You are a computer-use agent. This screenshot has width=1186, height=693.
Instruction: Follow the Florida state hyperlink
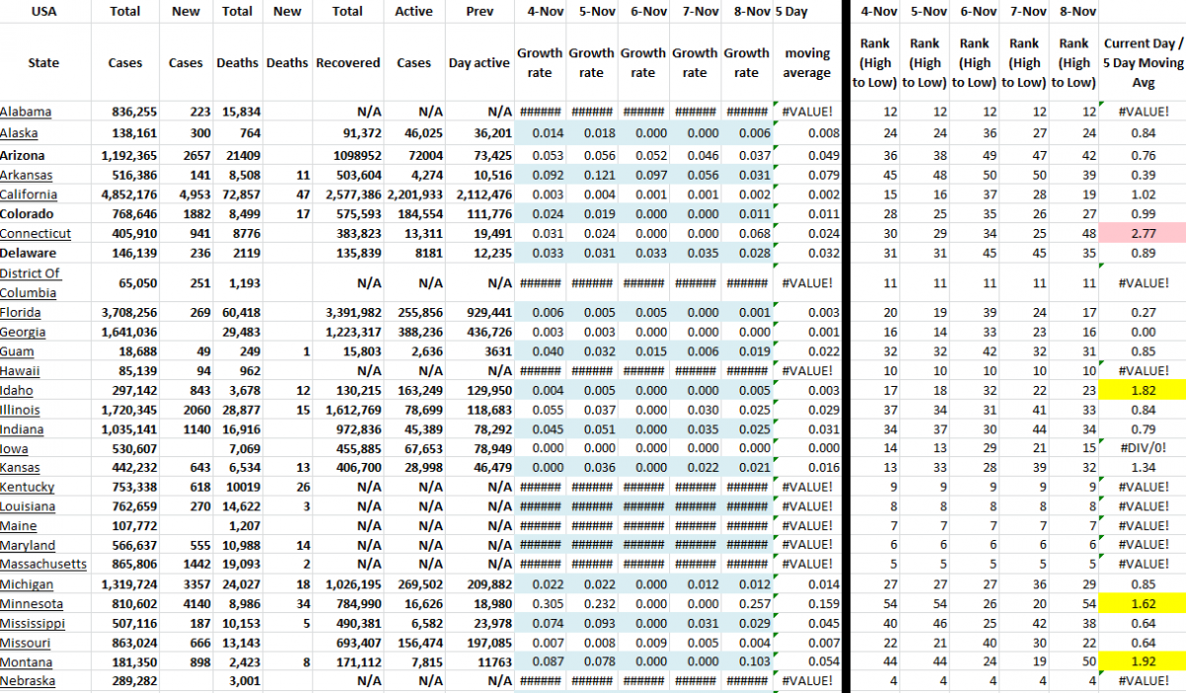click(x=23, y=312)
